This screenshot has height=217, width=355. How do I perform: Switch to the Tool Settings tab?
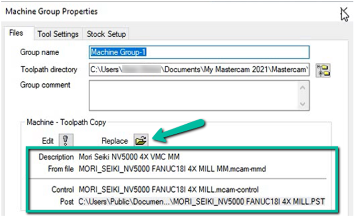click(58, 34)
